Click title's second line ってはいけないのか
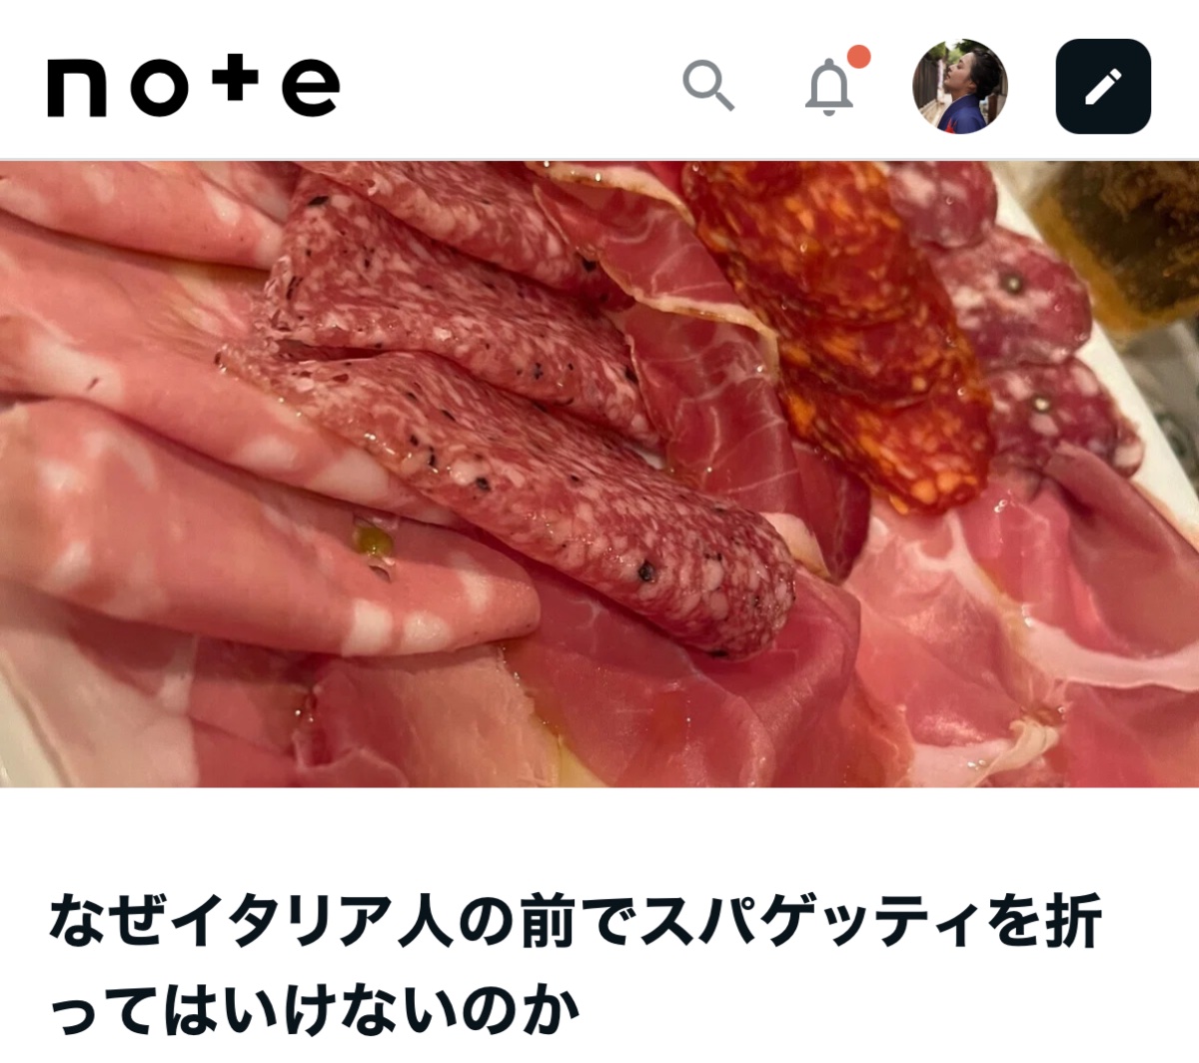Viewport: 1199px width, 1063px height. (x=315, y=1011)
